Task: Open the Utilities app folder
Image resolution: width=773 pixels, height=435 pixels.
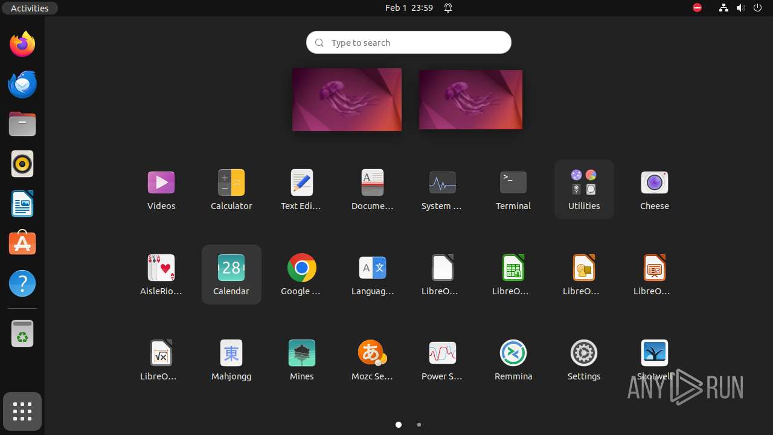Action: pyautogui.click(x=584, y=190)
